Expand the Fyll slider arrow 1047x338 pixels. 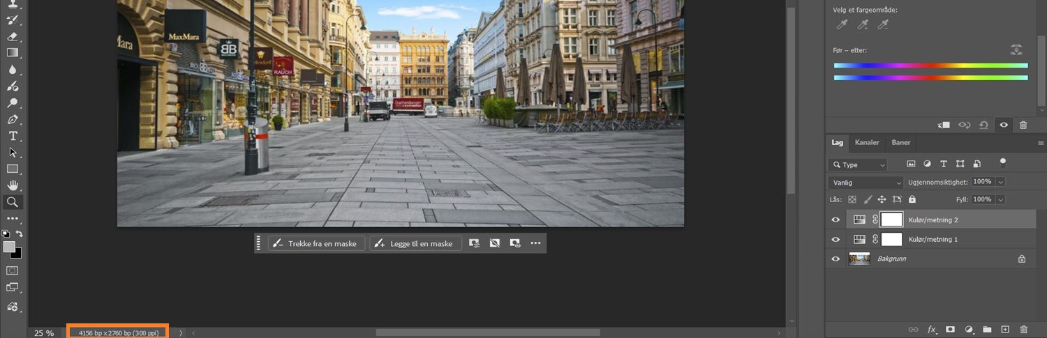(1001, 199)
